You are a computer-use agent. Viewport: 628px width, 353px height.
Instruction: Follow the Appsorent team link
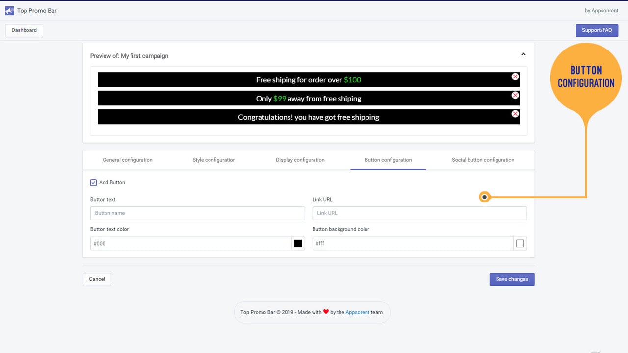point(358,312)
